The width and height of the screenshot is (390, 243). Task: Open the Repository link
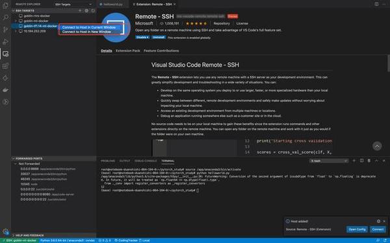(222, 23)
